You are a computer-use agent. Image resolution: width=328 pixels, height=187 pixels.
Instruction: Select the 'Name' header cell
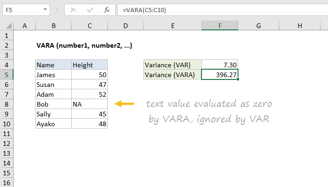(53, 65)
